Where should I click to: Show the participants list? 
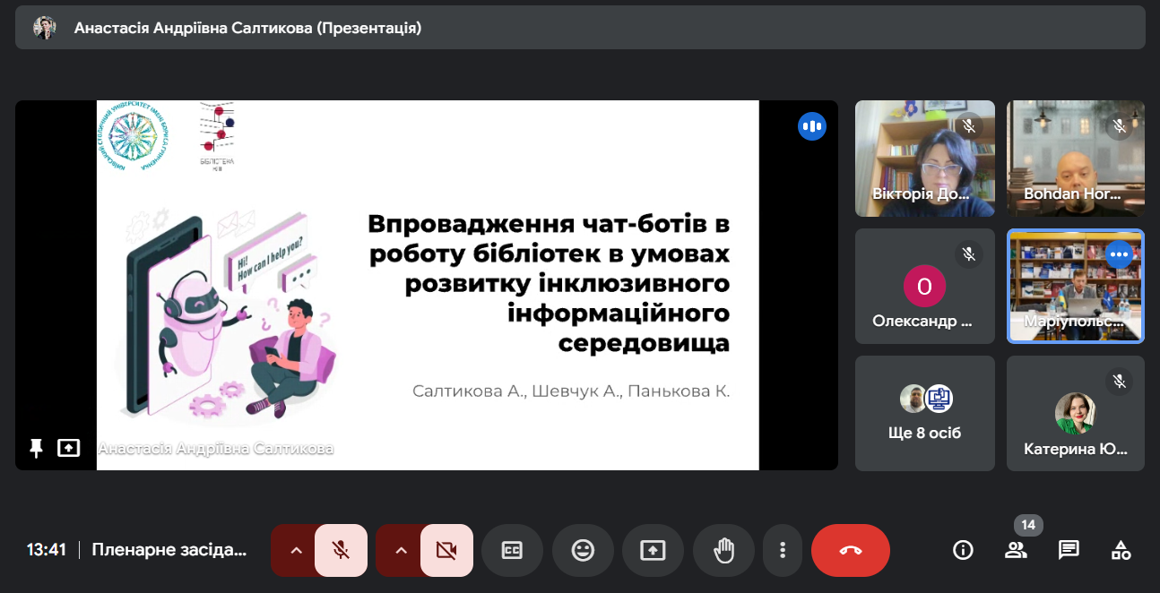tap(1016, 550)
